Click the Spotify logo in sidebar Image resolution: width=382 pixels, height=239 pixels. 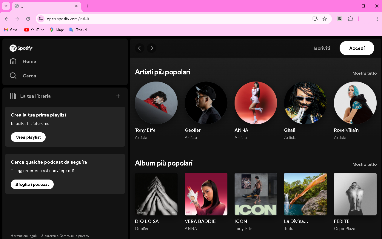(x=21, y=48)
